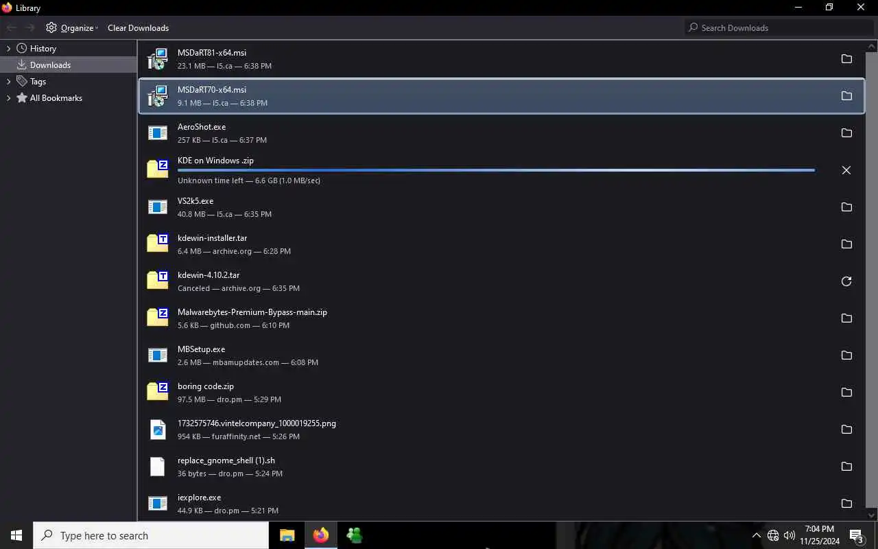This screenshot has width=878, height=549.
Task: Click the downloads list vertical scrollbar
Action: 872,280
